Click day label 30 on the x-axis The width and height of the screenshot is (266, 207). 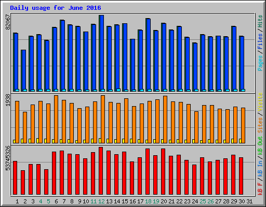(x=242, y=201)
